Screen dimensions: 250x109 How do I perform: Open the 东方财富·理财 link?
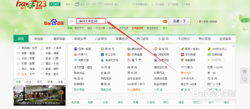click(x=83, y=67)
